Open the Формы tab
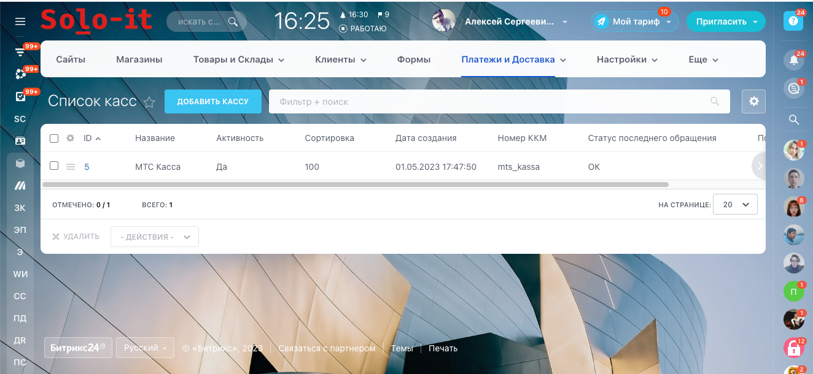813x374 pixels. point(414,59)
